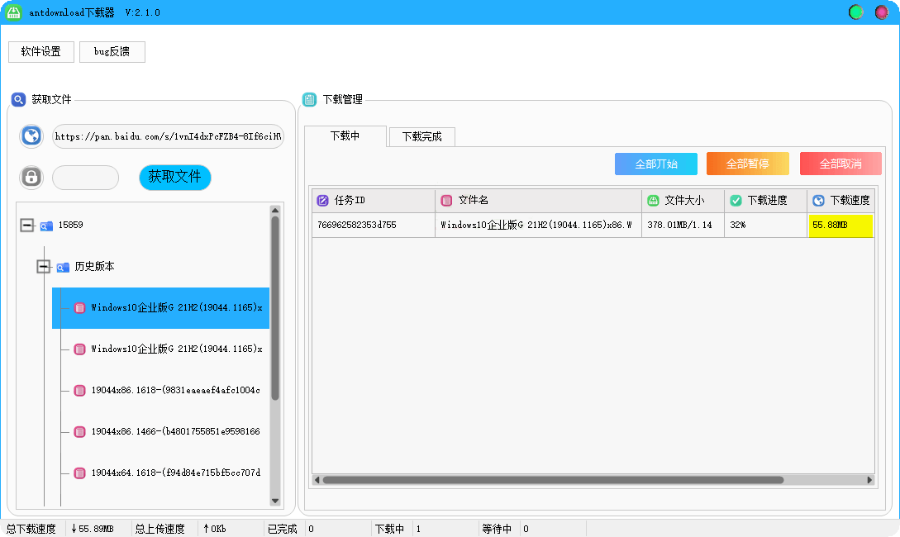Viewport: 900px width, 537px height.
Task: Switch to the 下载完成 tab
Action: tap(420, 137)
